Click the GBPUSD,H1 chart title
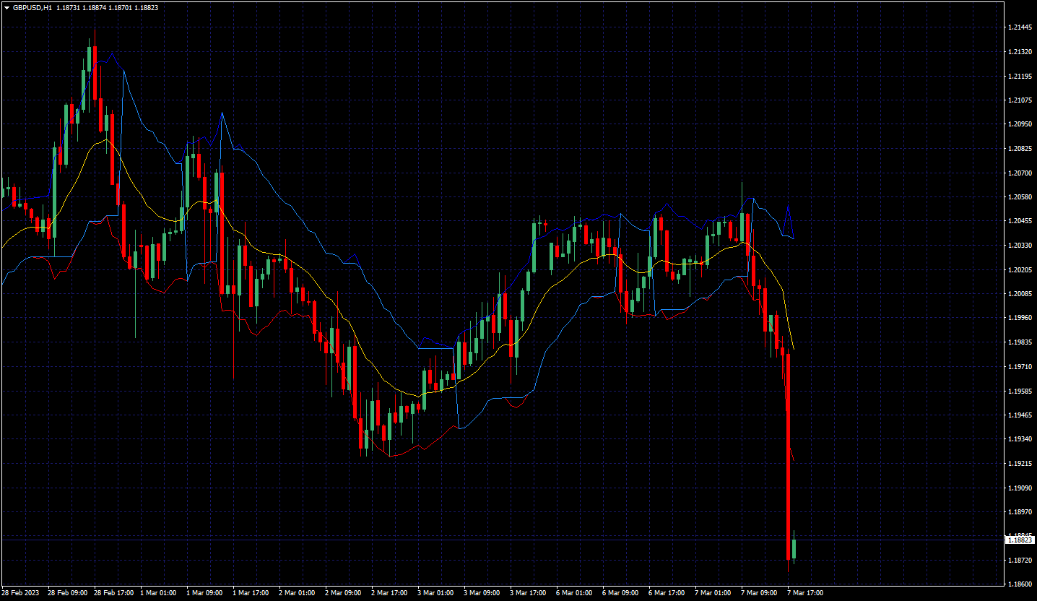 32,8
